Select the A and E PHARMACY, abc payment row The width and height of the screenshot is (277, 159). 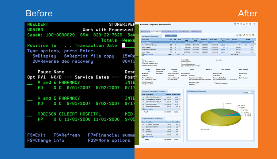tap(198, 45)
